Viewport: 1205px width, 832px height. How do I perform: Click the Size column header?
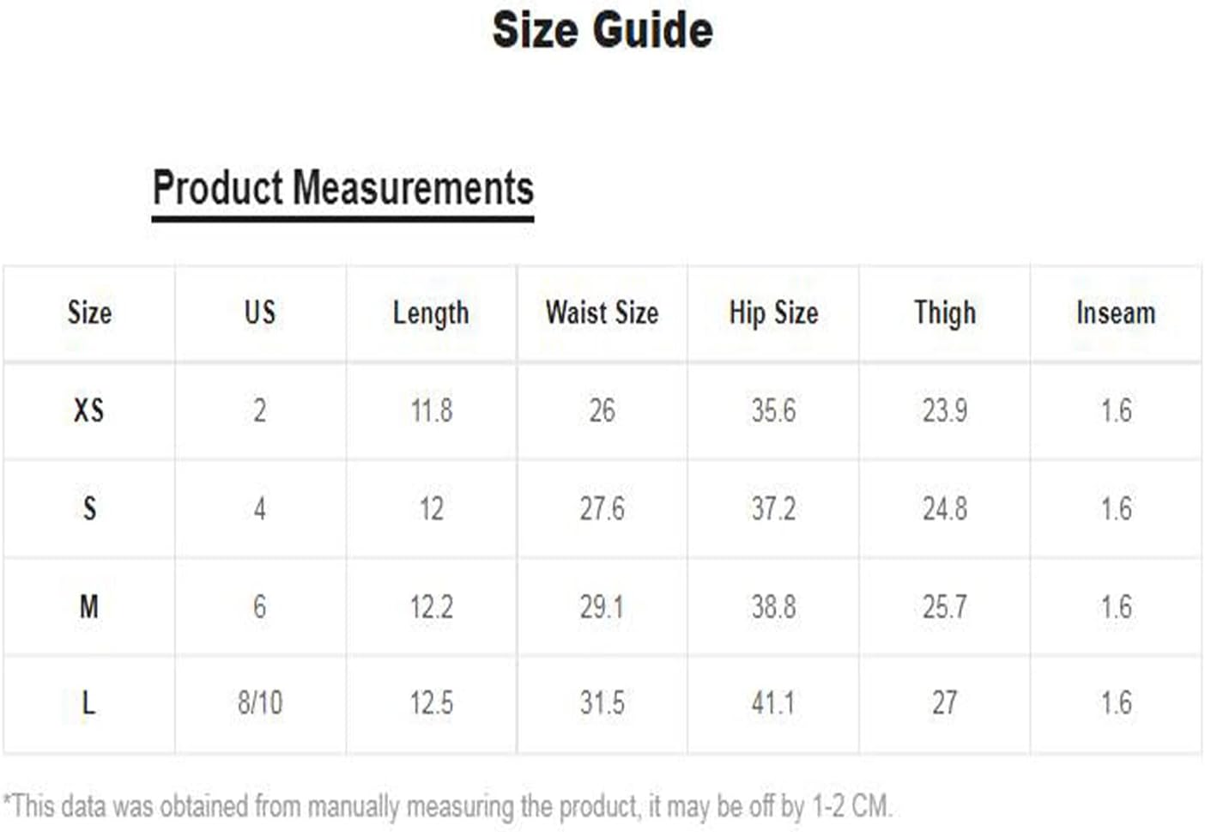(x=89, y=313)
